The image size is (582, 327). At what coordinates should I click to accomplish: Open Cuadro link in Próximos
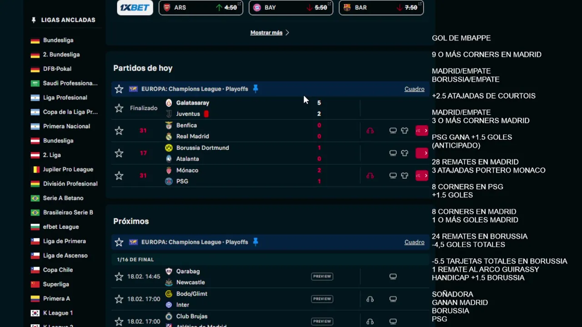pos(414,242)
